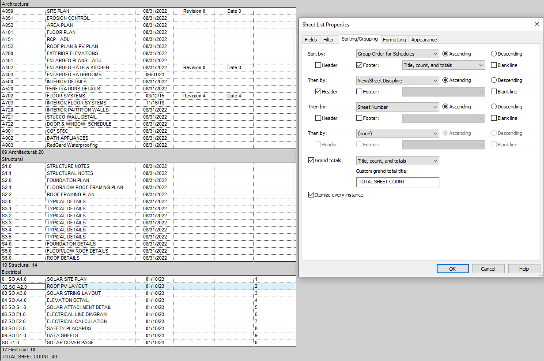This screenshot has width=544, height=361.
Task: Enable Blank line for the first sort level
Action: pos(493,65)
